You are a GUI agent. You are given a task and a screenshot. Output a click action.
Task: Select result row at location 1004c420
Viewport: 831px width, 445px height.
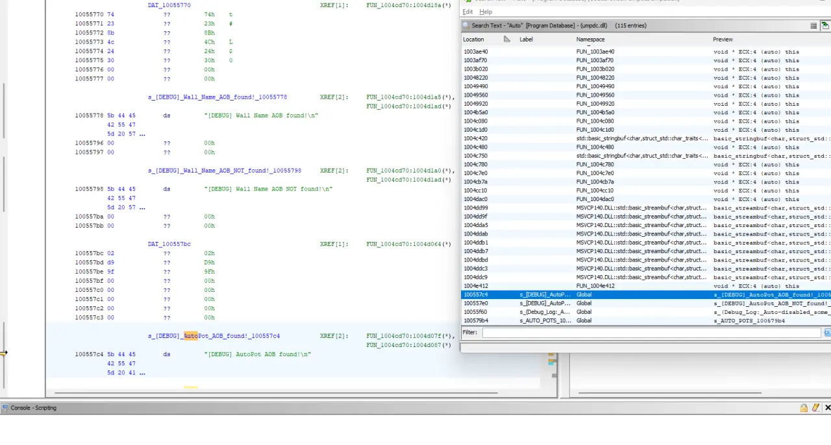646,138
